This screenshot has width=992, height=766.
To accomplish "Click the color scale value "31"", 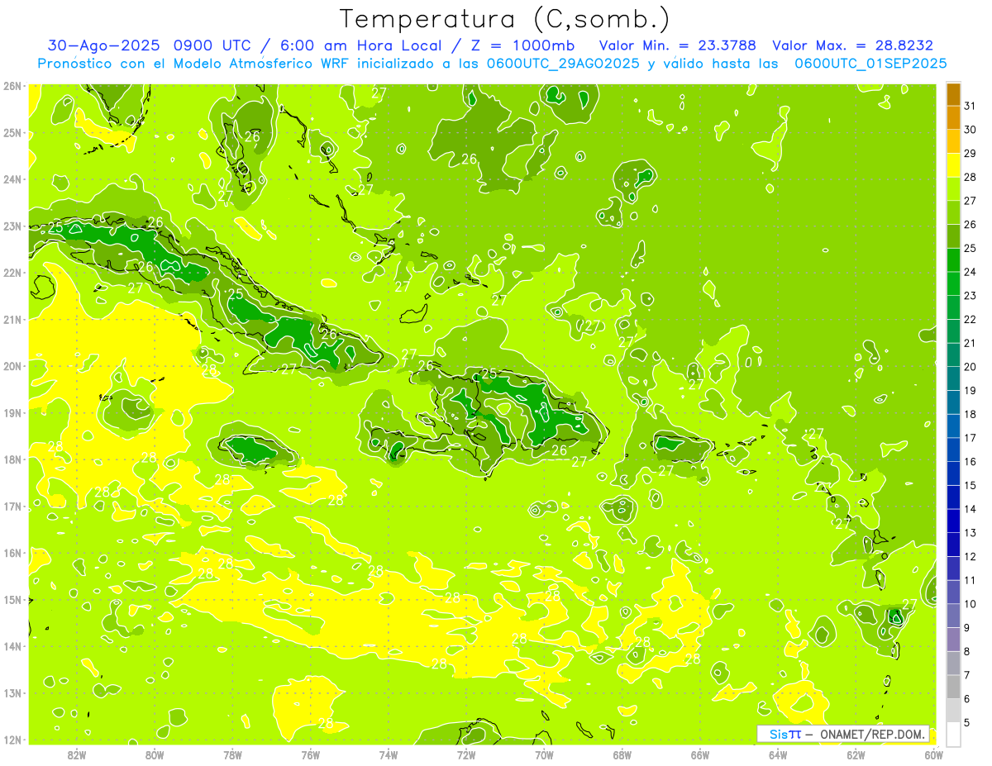I will pos(970,106).
